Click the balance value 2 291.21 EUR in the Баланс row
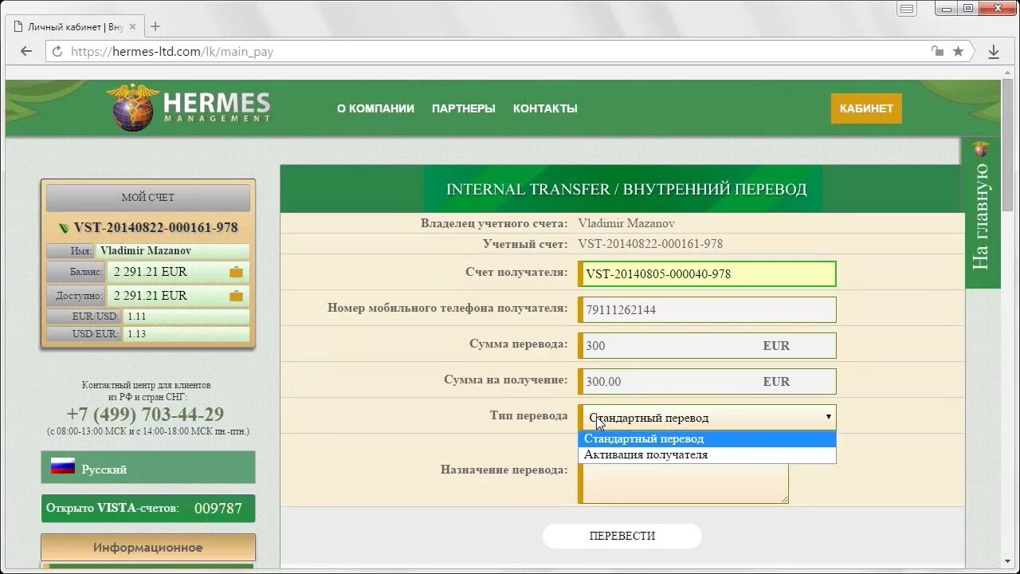 151,272
